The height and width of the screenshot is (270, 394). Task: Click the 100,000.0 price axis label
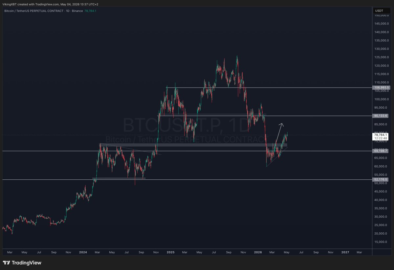tap(382, 99)
